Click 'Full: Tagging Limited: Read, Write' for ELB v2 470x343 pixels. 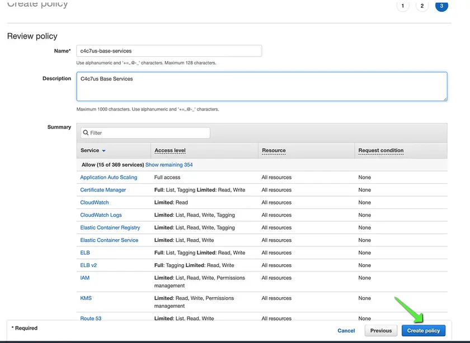(x=194, y=265)
